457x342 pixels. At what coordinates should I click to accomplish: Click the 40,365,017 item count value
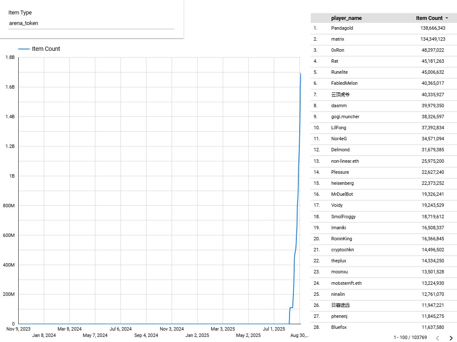click(433, 83)
